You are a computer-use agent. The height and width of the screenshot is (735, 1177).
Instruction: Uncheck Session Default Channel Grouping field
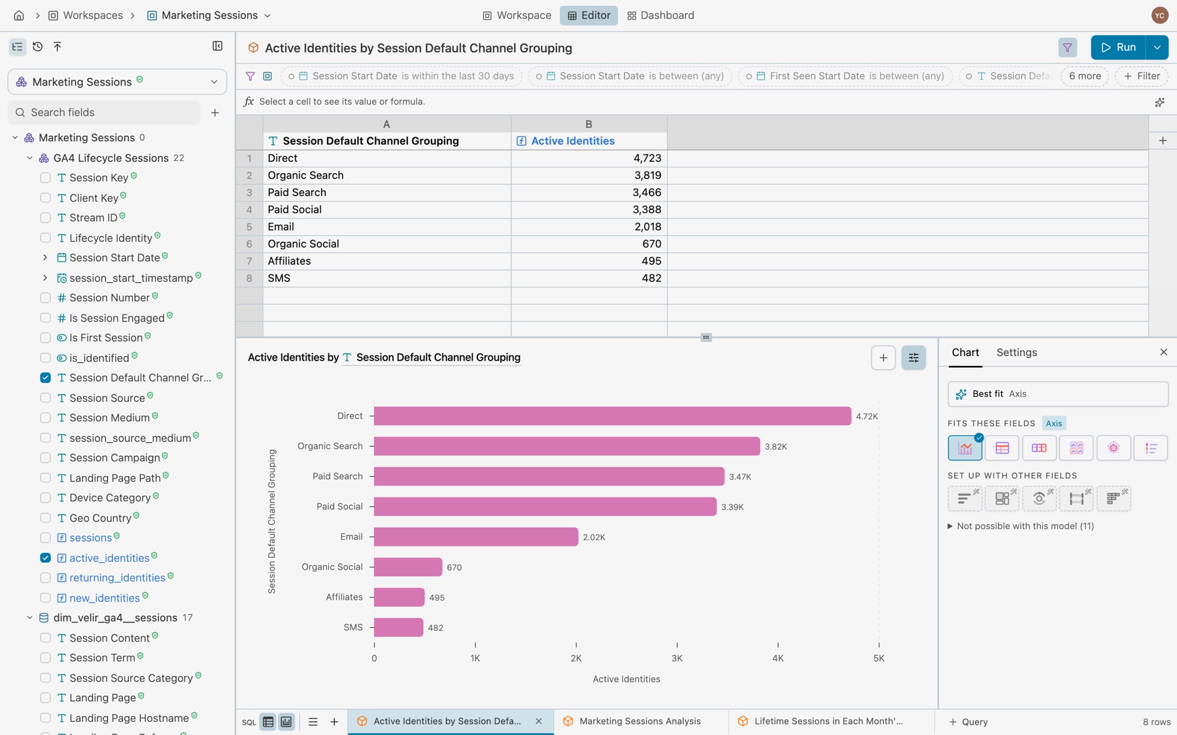[x=45, y=378]
